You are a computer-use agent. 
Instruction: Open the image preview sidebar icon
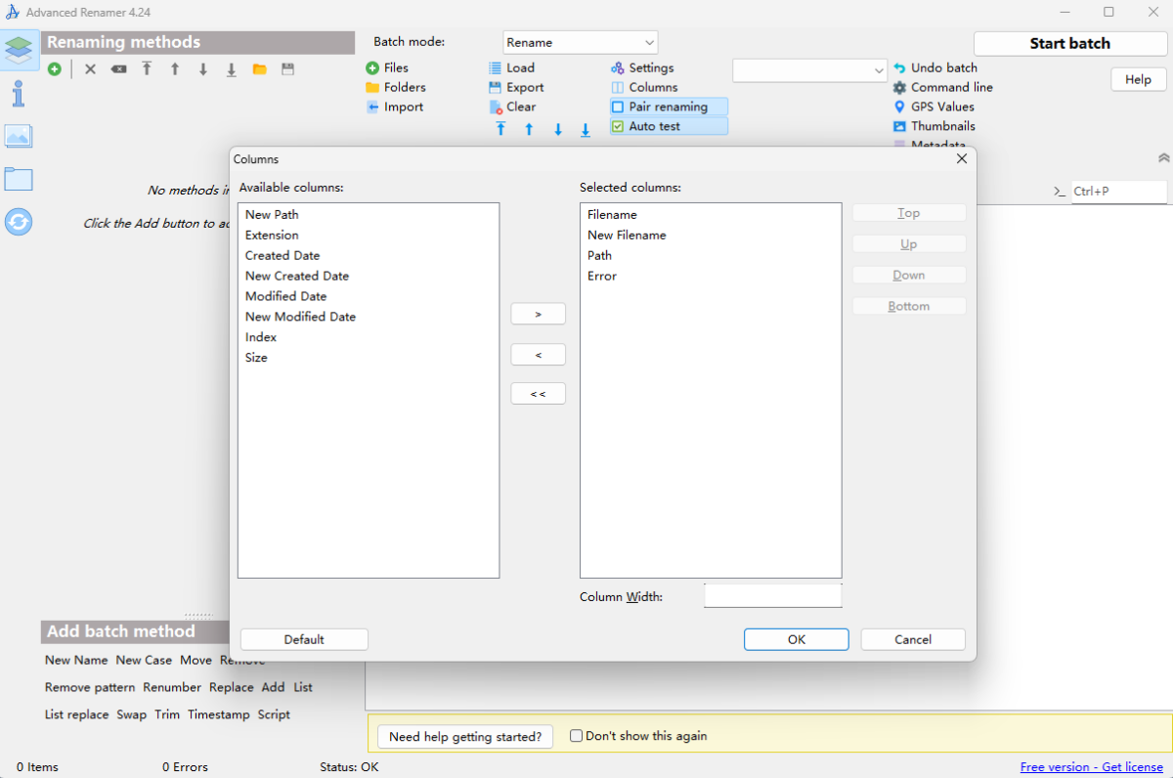(x=19, y=136)
